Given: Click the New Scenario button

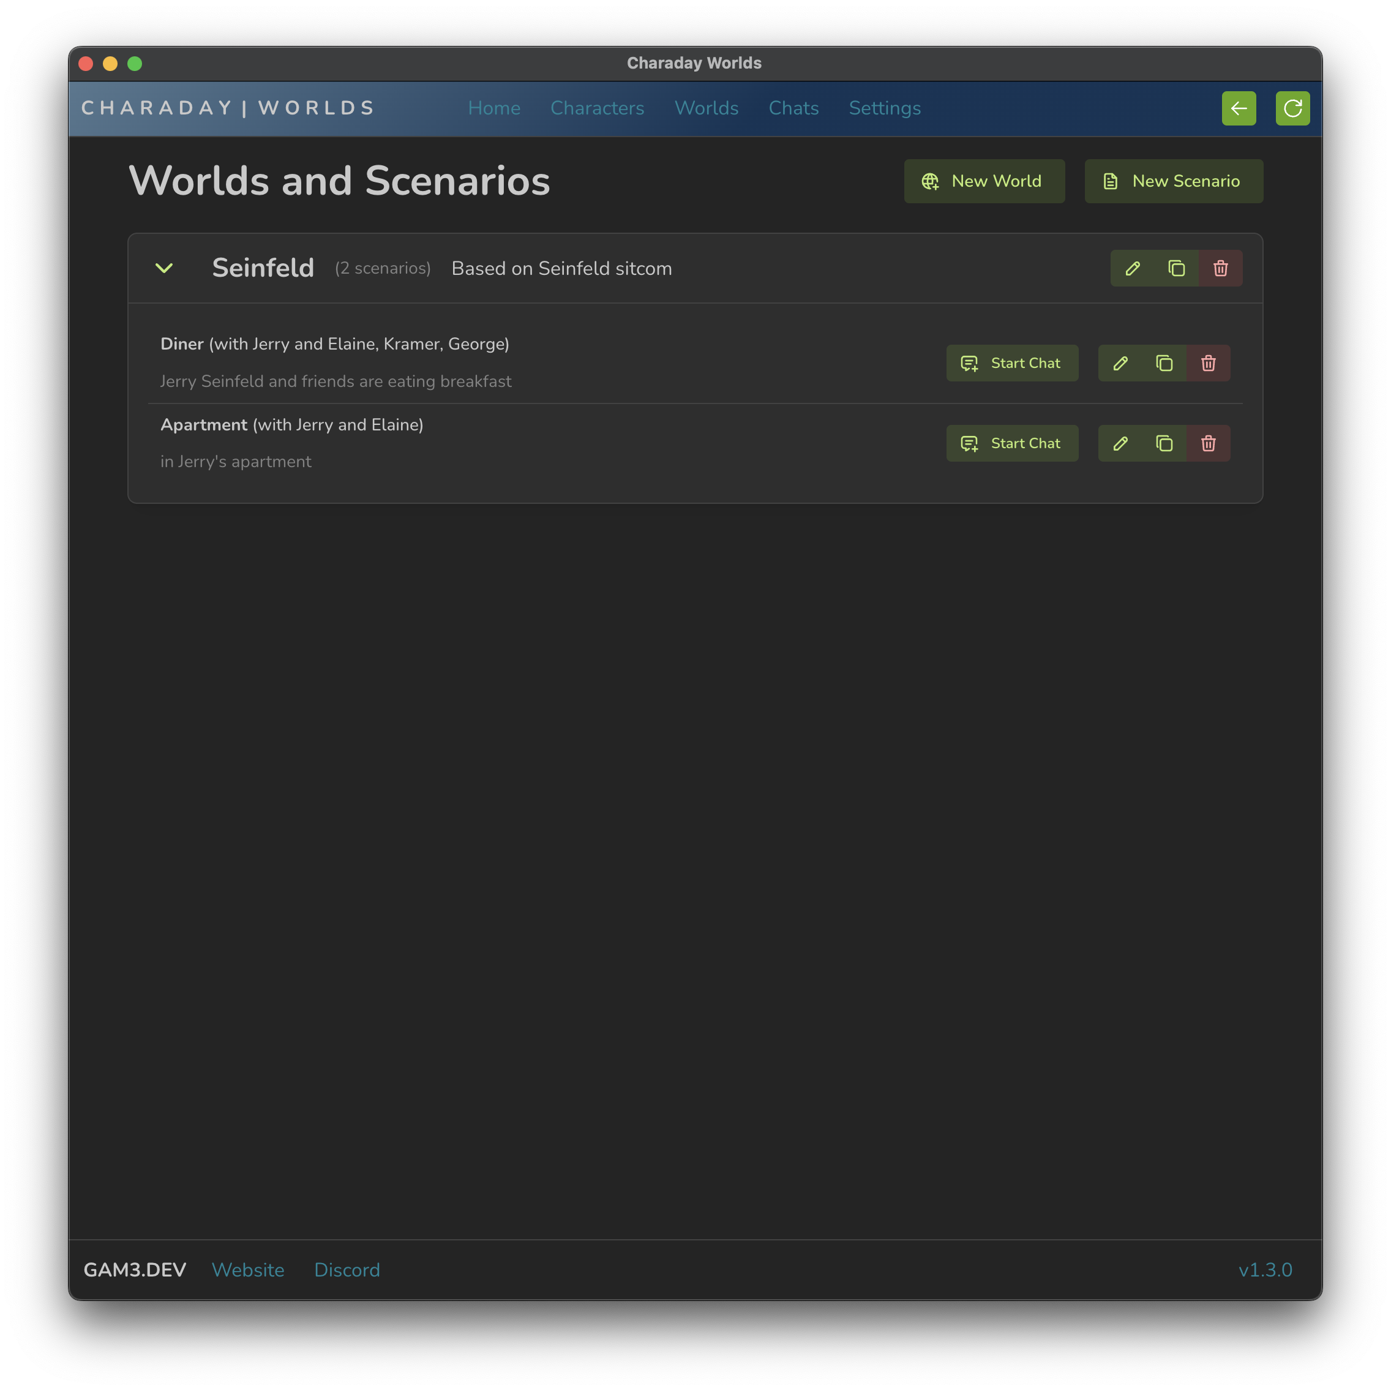Looking at the screenshot, I should (1174, 181).
